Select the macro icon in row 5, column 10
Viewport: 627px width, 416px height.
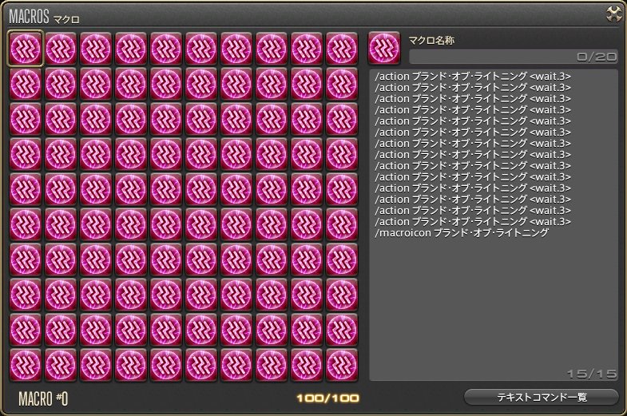point(342,189)
